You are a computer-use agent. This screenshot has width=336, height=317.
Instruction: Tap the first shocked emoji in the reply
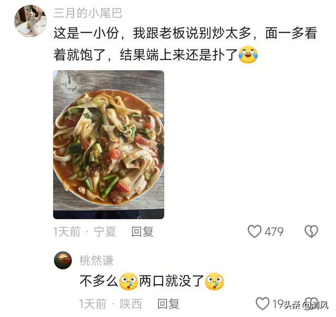pyautogui.click(x=128, y=281)
